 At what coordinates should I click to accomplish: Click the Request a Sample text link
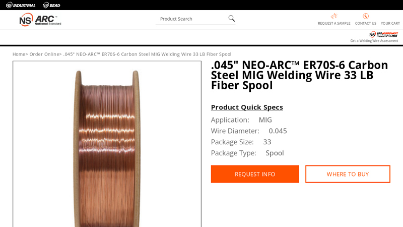[x=334, y=23]
